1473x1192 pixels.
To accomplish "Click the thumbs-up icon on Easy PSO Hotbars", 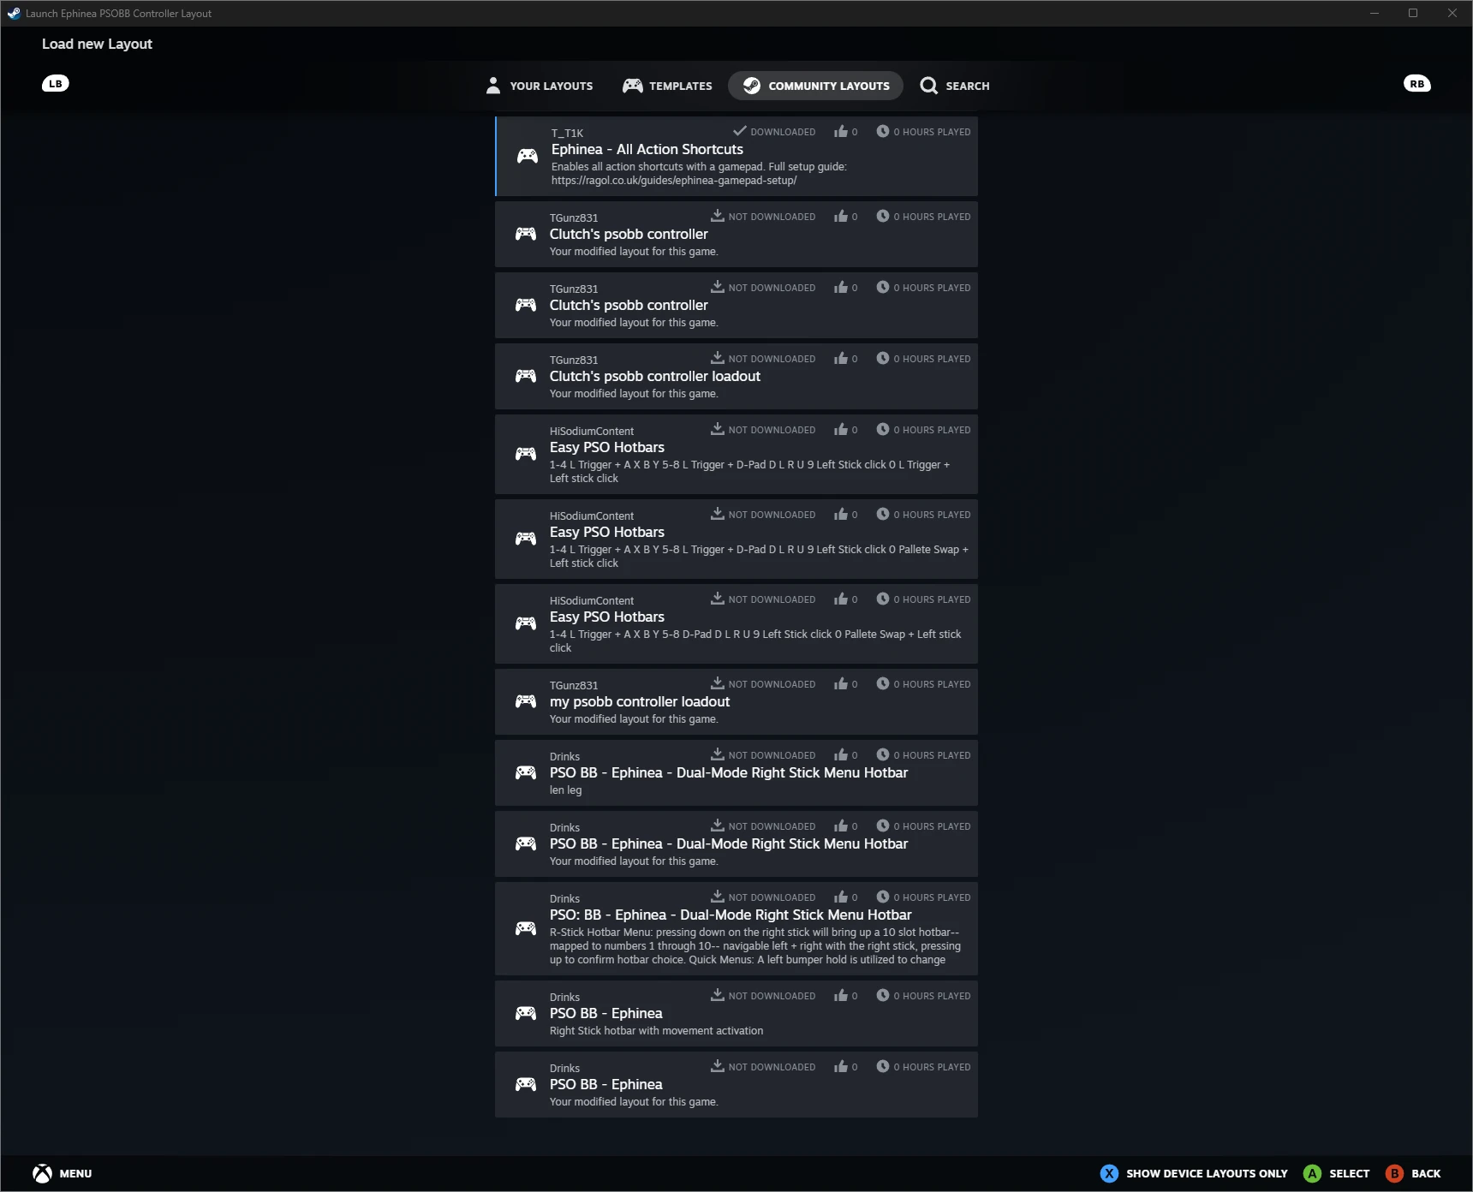I will [x=840, y=429].
